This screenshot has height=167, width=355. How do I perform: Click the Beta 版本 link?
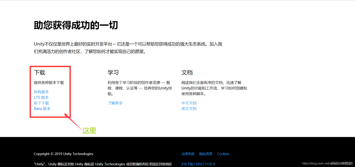pos(42,108)
